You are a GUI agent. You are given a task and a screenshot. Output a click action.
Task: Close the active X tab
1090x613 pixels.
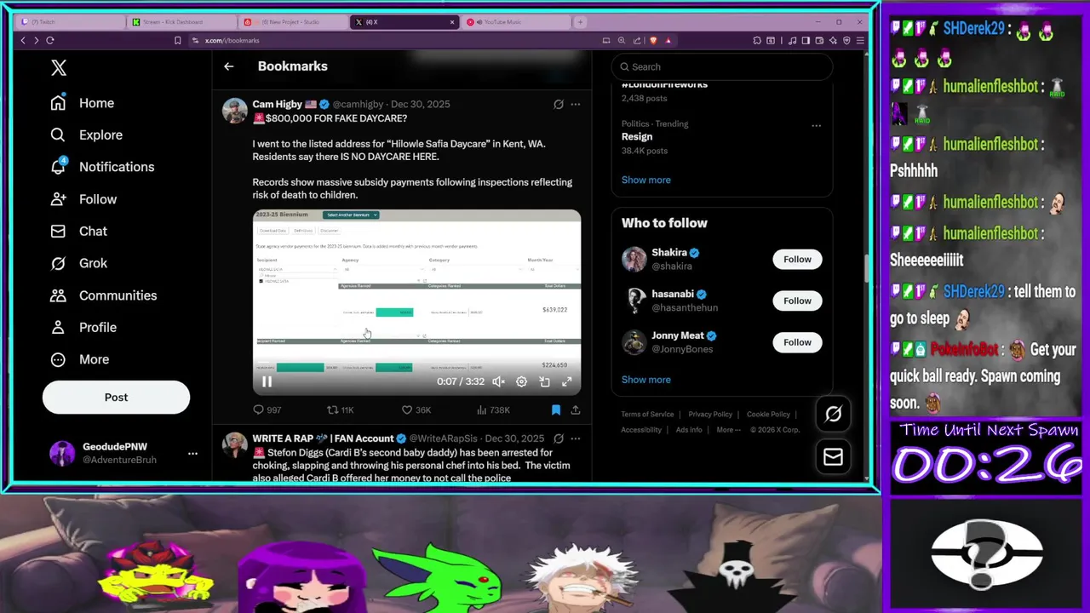point(452,22)
